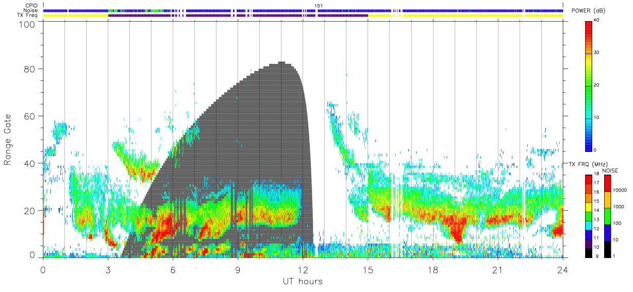Click x-axis tick label '0'
Viewport: 633px width, 292px height.
[x=43, y=269]
